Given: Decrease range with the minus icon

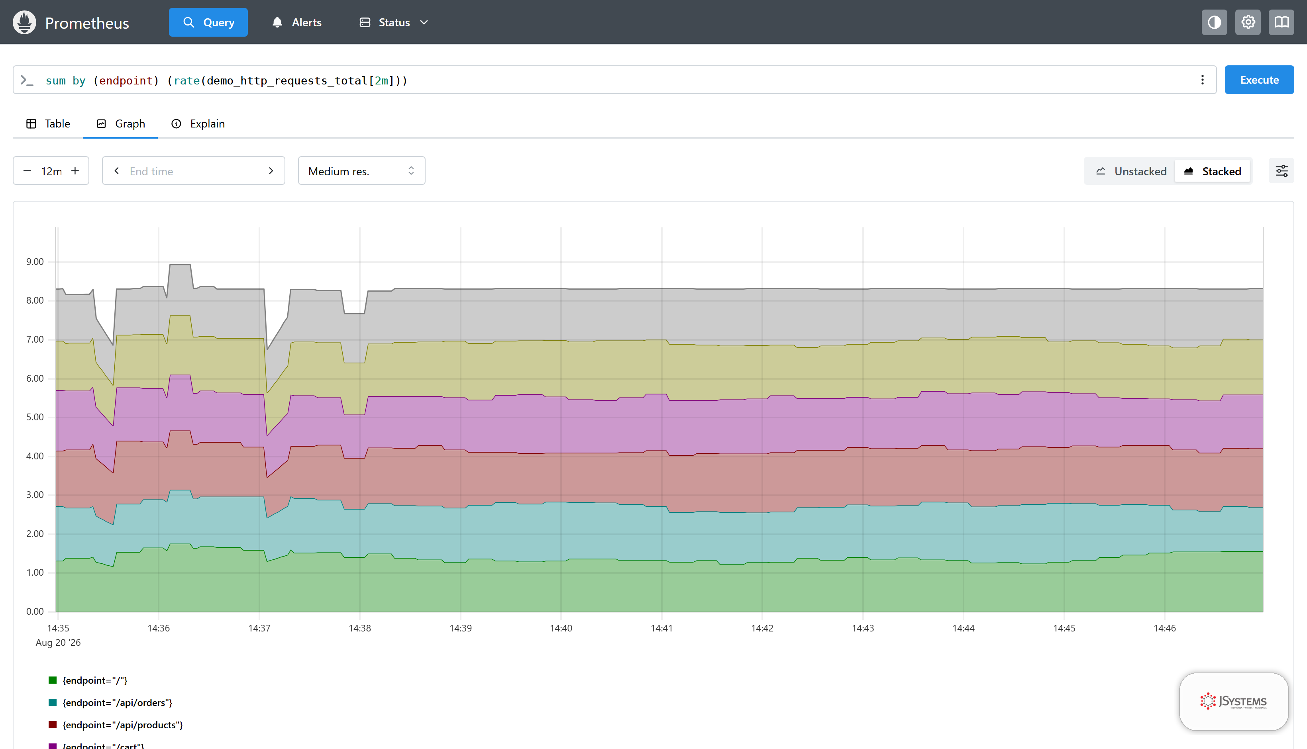Looking at the screenshot, I should point(27,171).
